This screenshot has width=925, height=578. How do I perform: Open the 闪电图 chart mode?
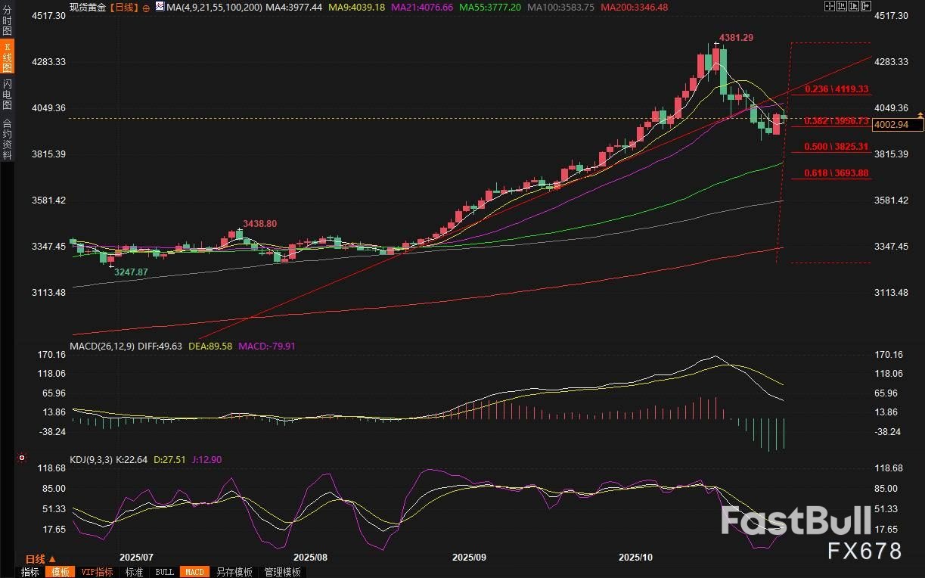5,95
